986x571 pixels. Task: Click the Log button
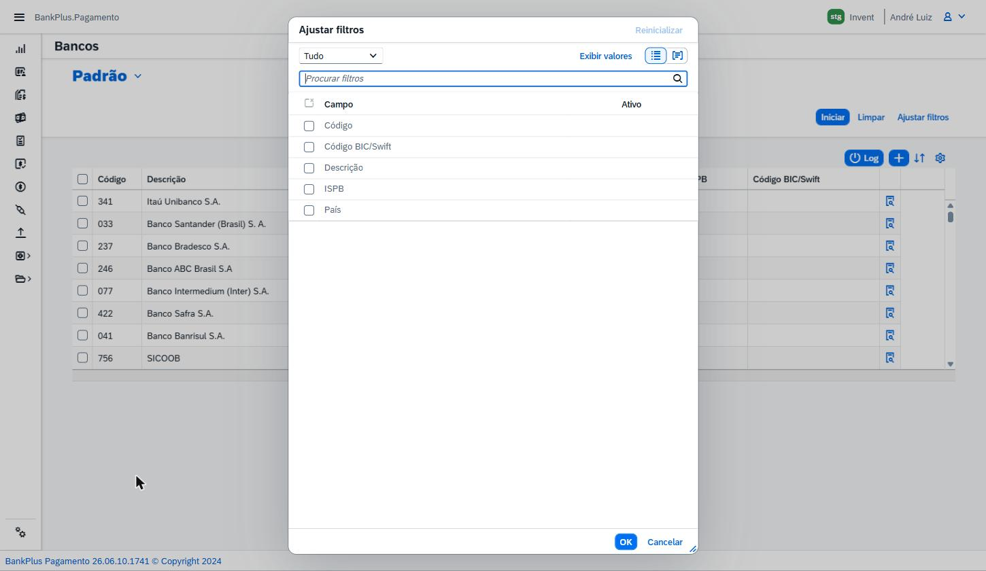tap(864, 158)
